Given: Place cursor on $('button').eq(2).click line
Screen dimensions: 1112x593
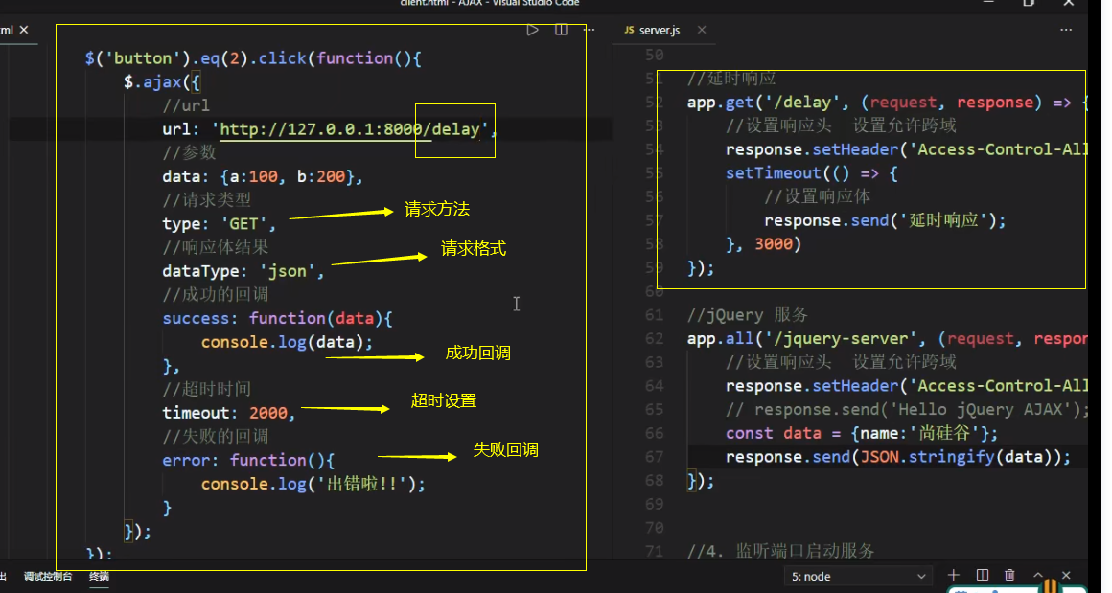Looking at the screenshot, I should 253,58.
